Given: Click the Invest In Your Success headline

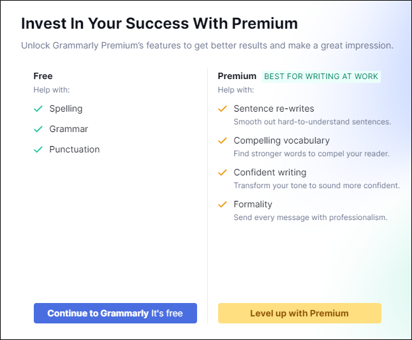Looking at the screenshot, I should [x=159, y=24].
